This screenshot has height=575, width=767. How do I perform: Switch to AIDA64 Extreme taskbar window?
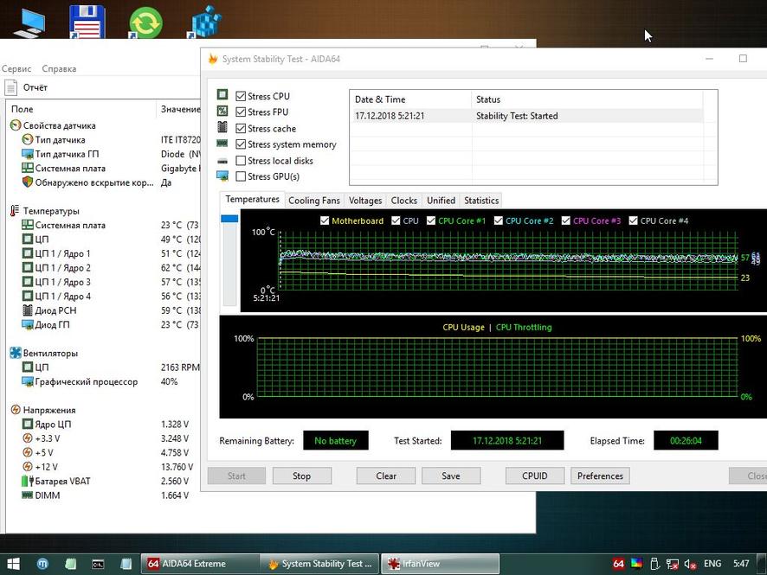click(x=200, y=564)
